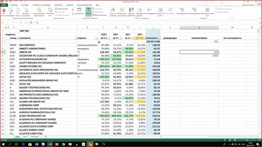Switch to Page Layout tab

coord(41,5)
